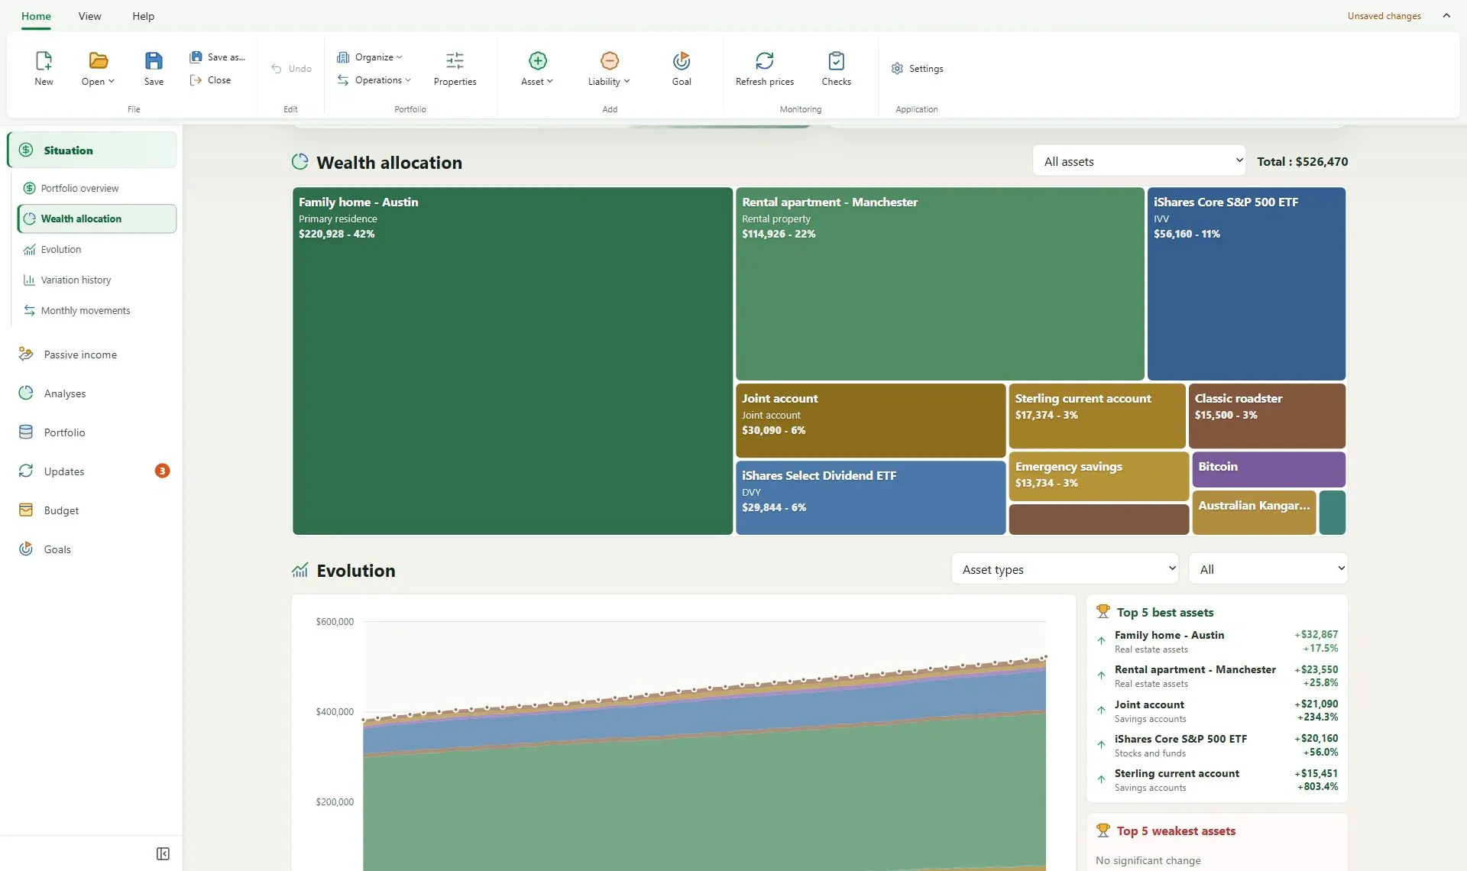Click the Save disk icon

coord(154,61)
